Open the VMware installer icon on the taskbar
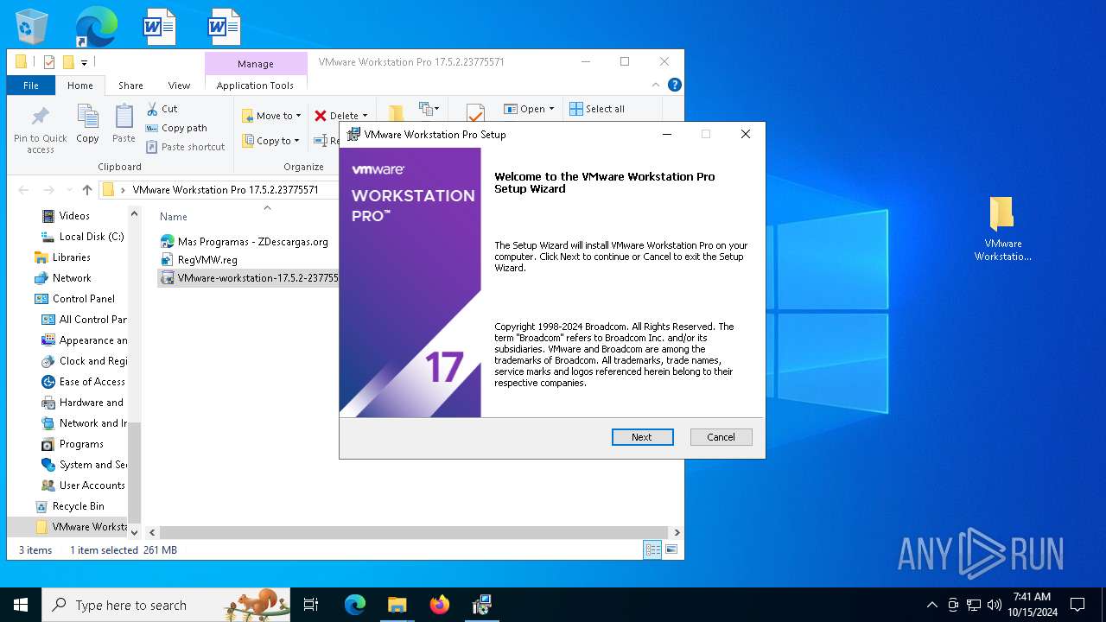Image resolution: width=1106 pixels, height=622 pixels. (481, 605)
